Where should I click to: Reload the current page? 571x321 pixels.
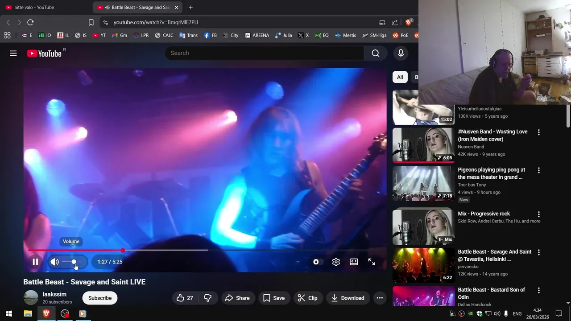pos(30,22)
